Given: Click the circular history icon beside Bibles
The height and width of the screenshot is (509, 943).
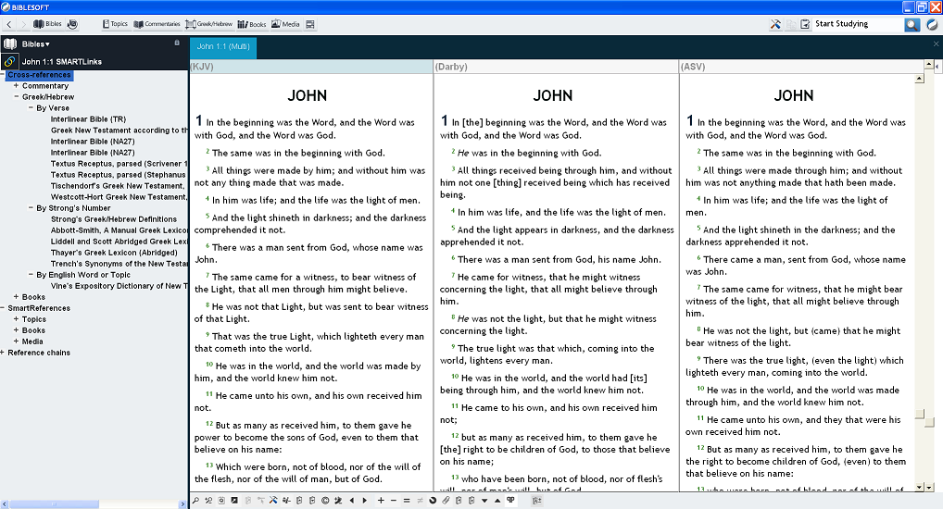Looking at the screenshot, I should [x=72, y=24].
